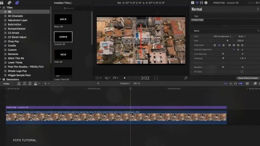Image resolution: width=260 pixels, height=146 pixels.
Task: Enter full screen viewer with expand icon
Action: coord(186,78)
